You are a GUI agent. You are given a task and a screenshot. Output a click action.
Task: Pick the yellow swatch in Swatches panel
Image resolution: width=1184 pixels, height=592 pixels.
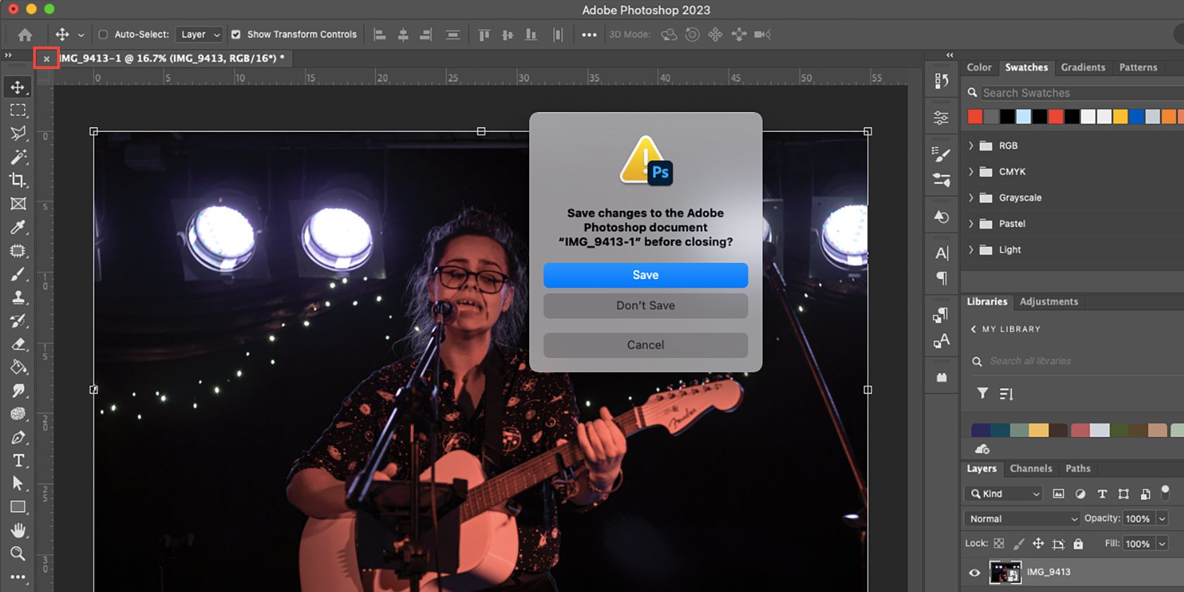[1120, 117]
